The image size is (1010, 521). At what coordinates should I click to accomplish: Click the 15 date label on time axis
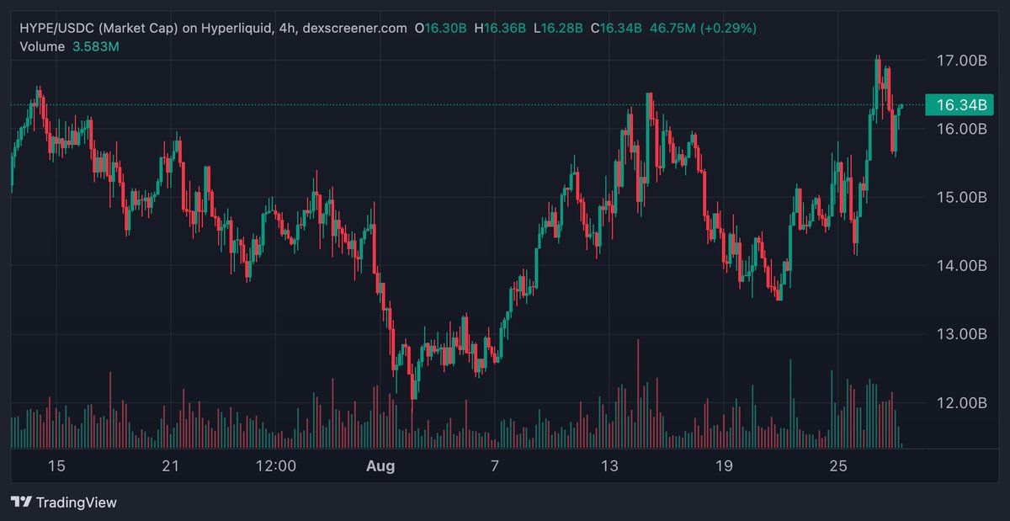[x=56, y=465]
